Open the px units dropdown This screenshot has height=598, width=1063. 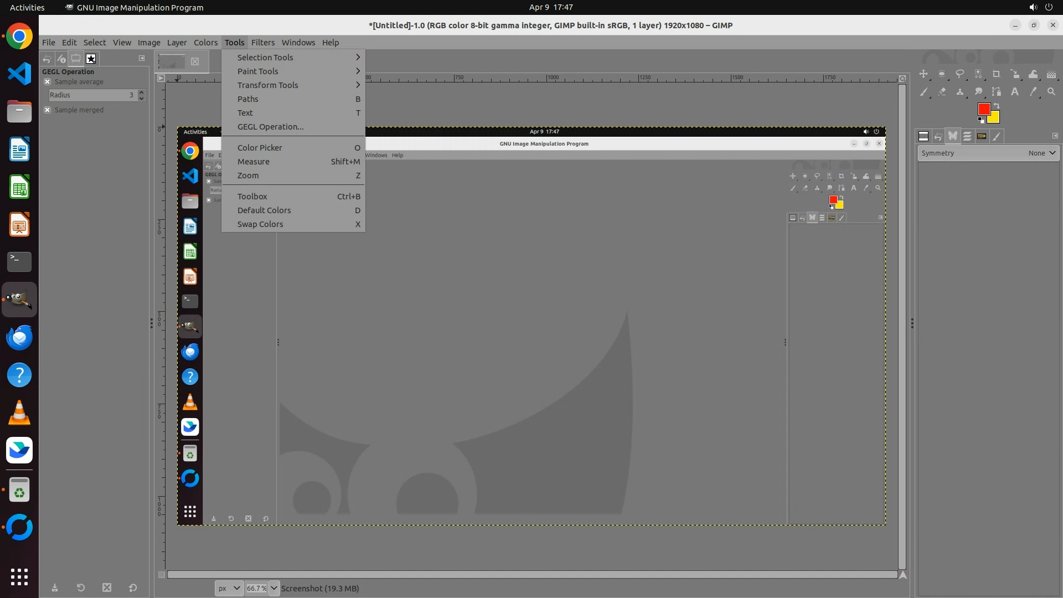(x=229, y=588)
